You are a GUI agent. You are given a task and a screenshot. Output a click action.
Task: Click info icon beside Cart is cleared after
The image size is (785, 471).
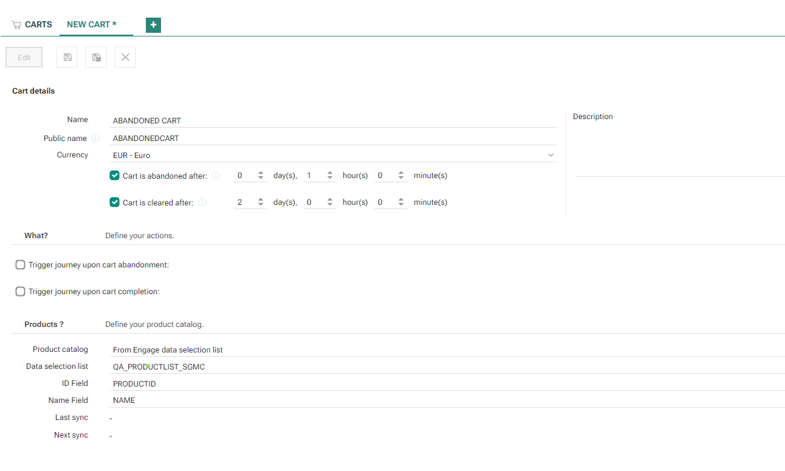(202, 202)
